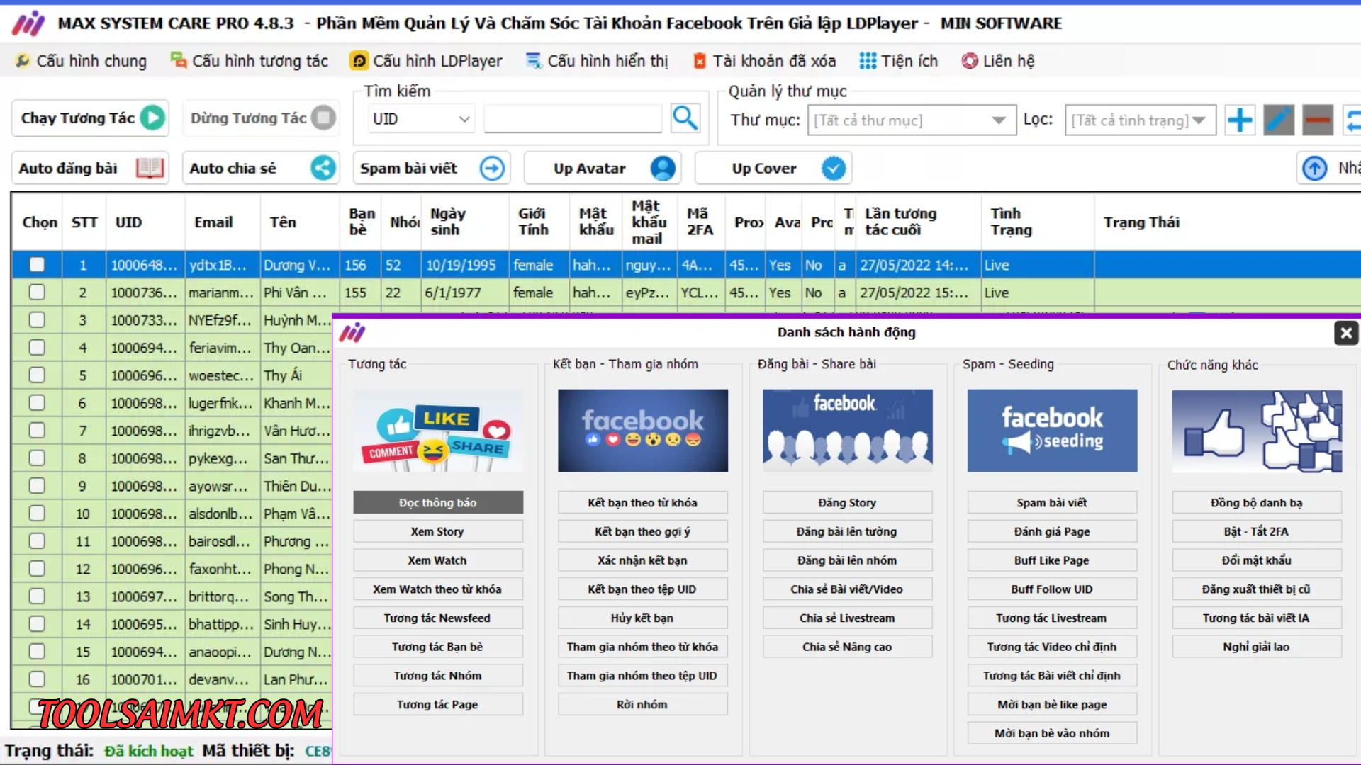Click the book icon on Auto đăng bài
The width and height of the screenshot is (1361, 765).
coord(150,168)
